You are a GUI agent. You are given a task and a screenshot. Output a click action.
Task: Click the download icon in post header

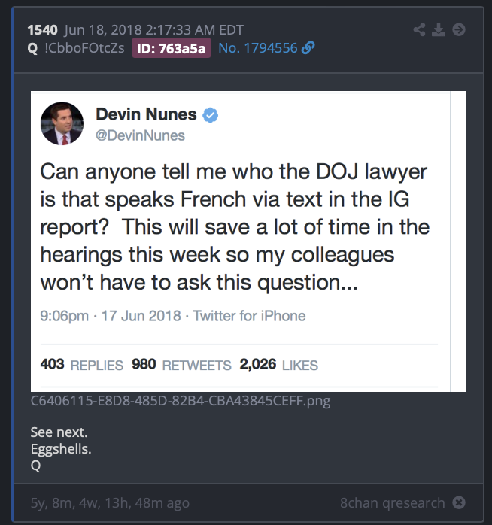coord(439,30)
